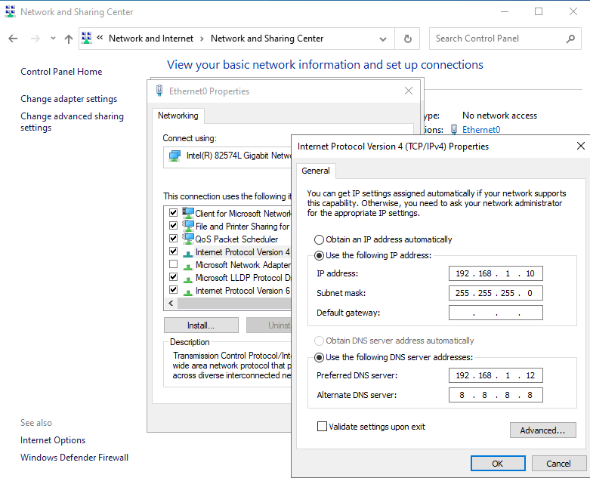
Task: Click the Network and Sharing Center breadcrumb
Action: coord(267,39)
